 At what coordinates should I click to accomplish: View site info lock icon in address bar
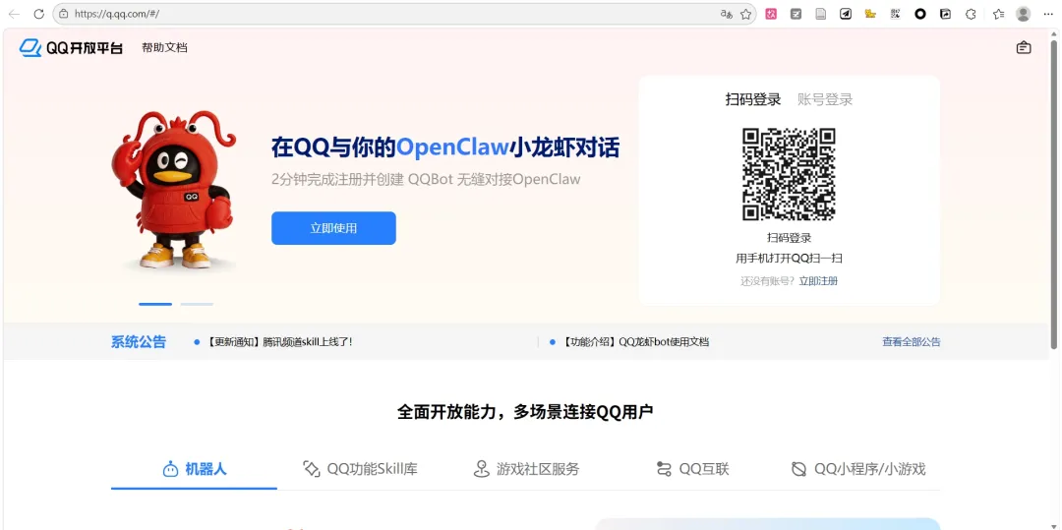pos(64,14)
